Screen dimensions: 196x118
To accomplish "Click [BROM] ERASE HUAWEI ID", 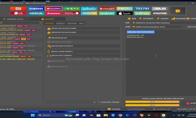I will 83,46.
